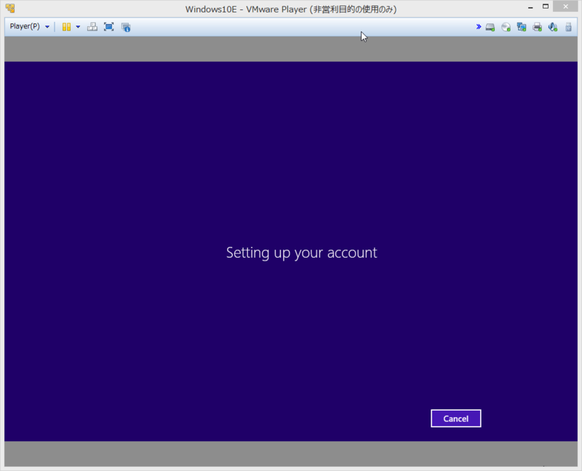Expand the power options dropdown arrow beside pause

78,27
